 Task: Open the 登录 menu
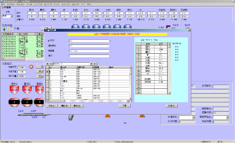tap(3, 4)
